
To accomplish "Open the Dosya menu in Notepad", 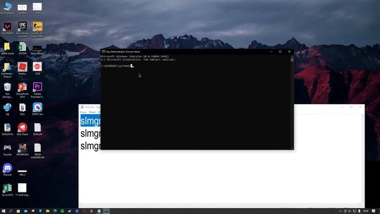I will 83,112.
